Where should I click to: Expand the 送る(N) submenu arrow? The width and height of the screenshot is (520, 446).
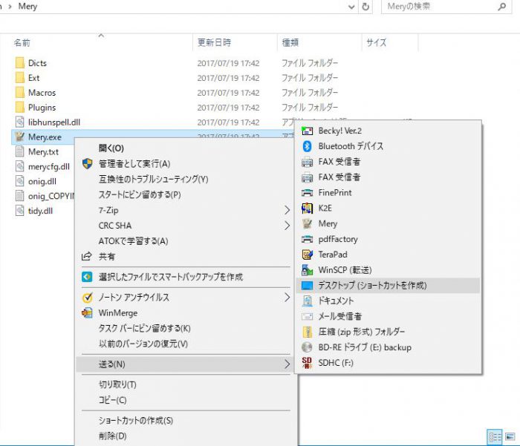tap(287, 364)
